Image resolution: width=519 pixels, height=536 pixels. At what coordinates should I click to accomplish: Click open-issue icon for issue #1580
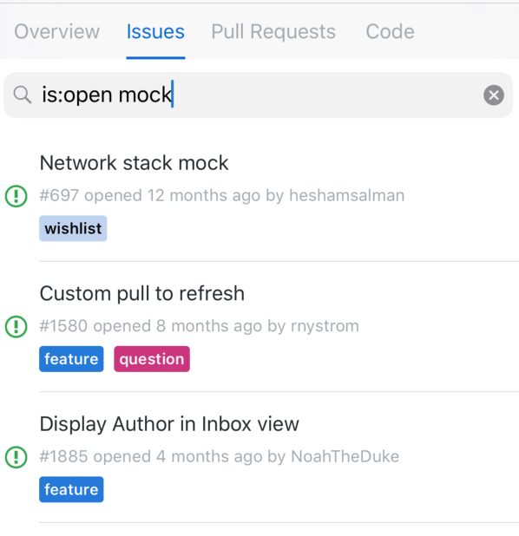[16, 326]
